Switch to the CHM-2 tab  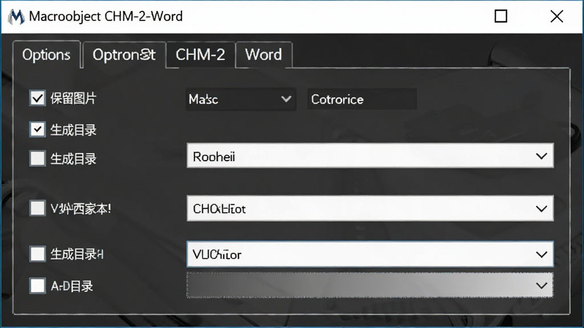click(x=200, y=55)
